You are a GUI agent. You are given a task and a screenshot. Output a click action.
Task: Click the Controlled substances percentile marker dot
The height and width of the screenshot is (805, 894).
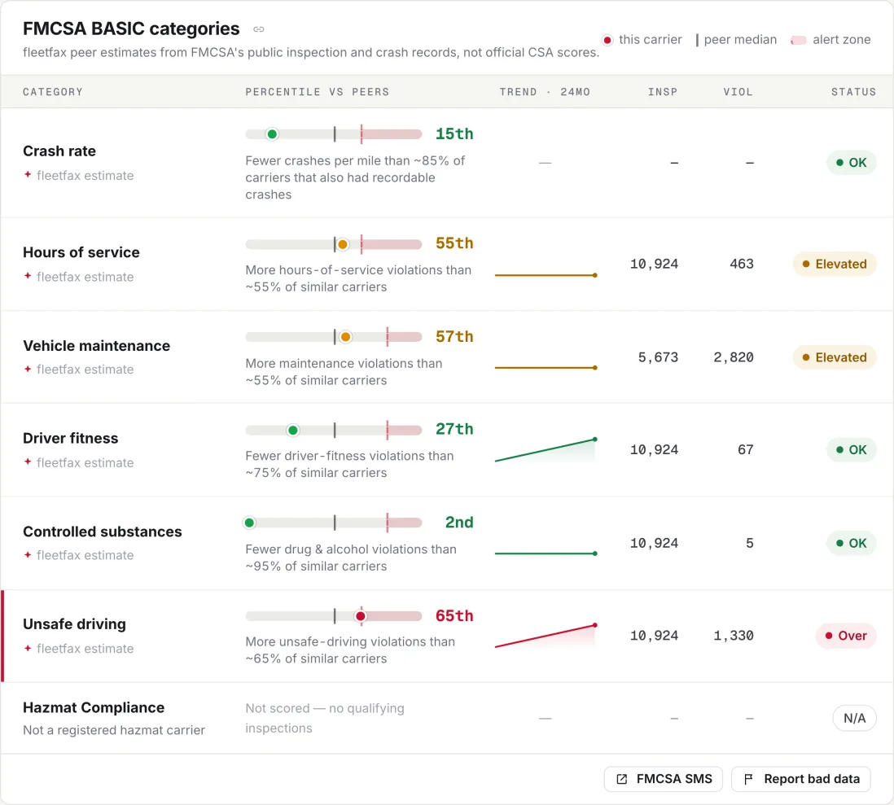[x=250, y=523]
